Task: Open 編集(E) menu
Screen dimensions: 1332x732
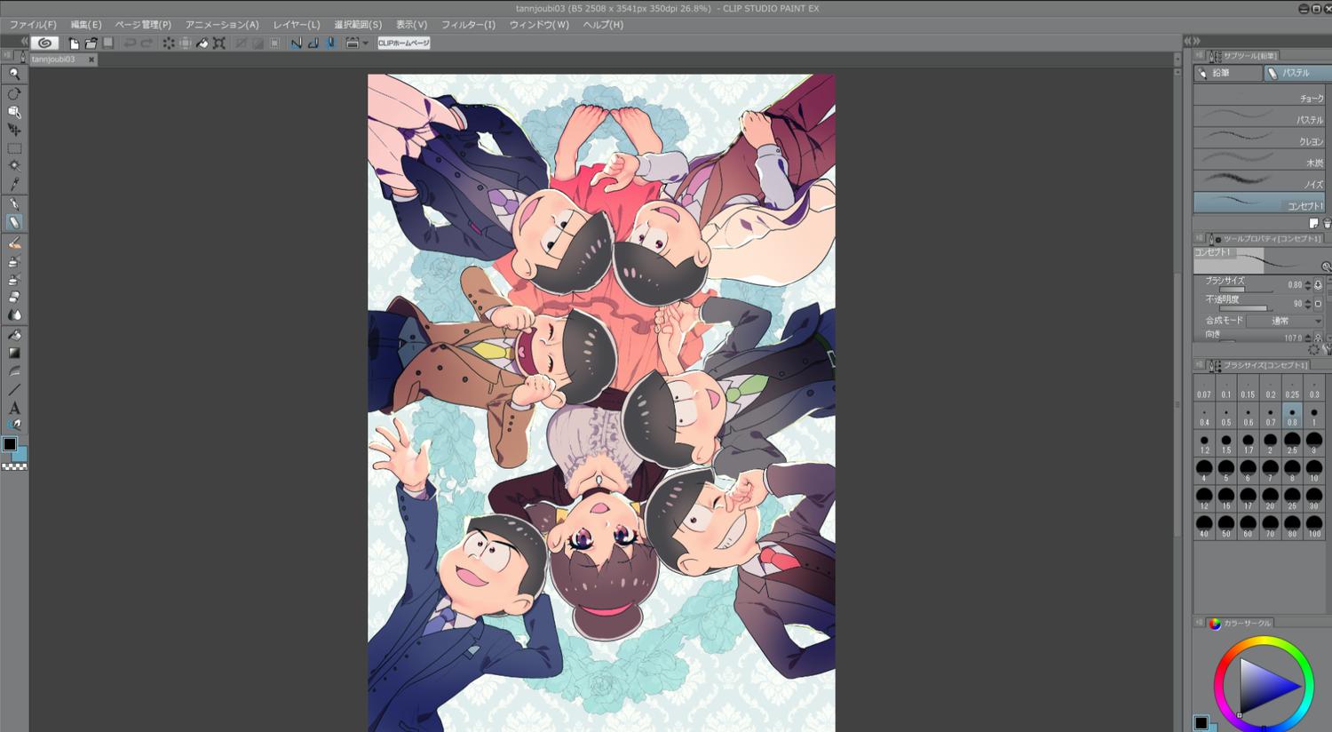Action: tap(86, 25)
